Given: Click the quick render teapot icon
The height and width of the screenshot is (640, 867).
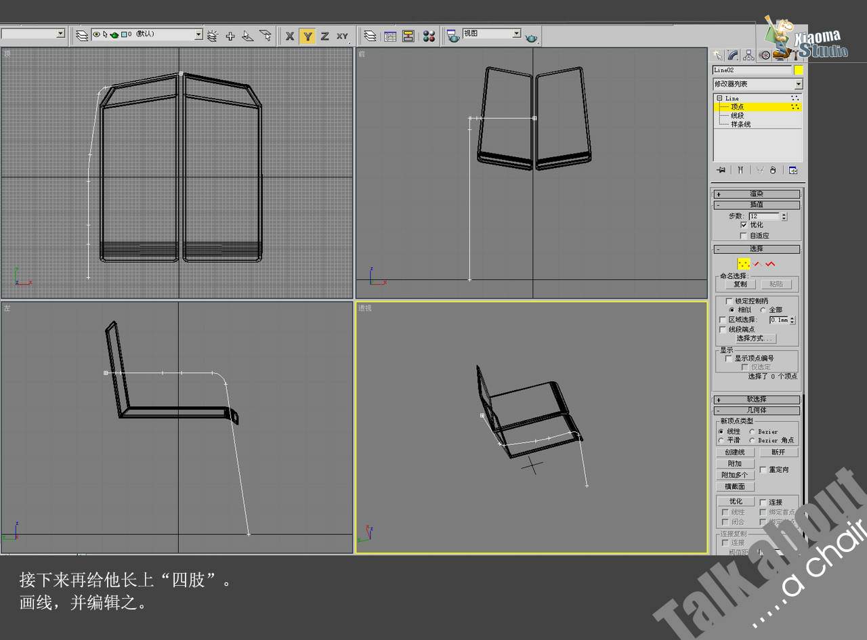Looking at the screenshot, I should (532, 37).
